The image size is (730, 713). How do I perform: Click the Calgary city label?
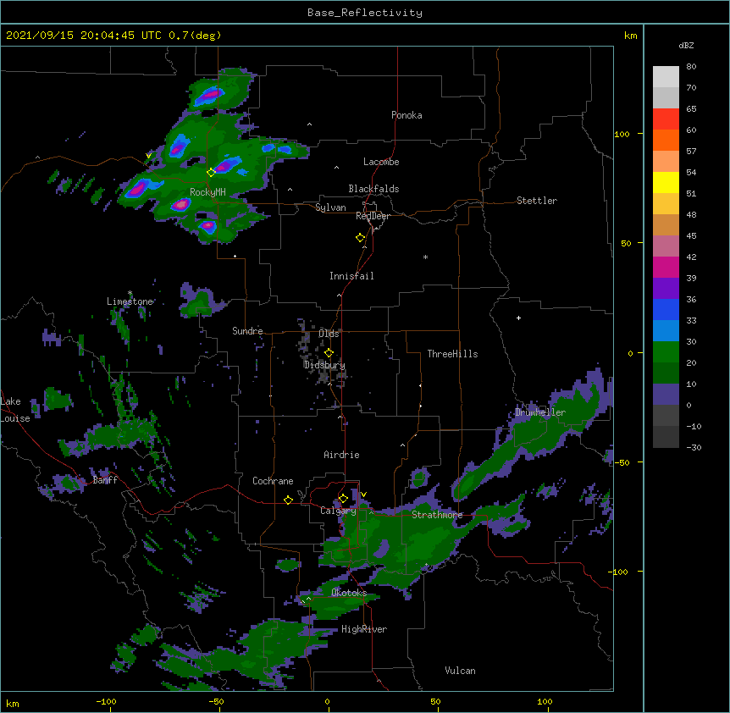coord(338,511)
